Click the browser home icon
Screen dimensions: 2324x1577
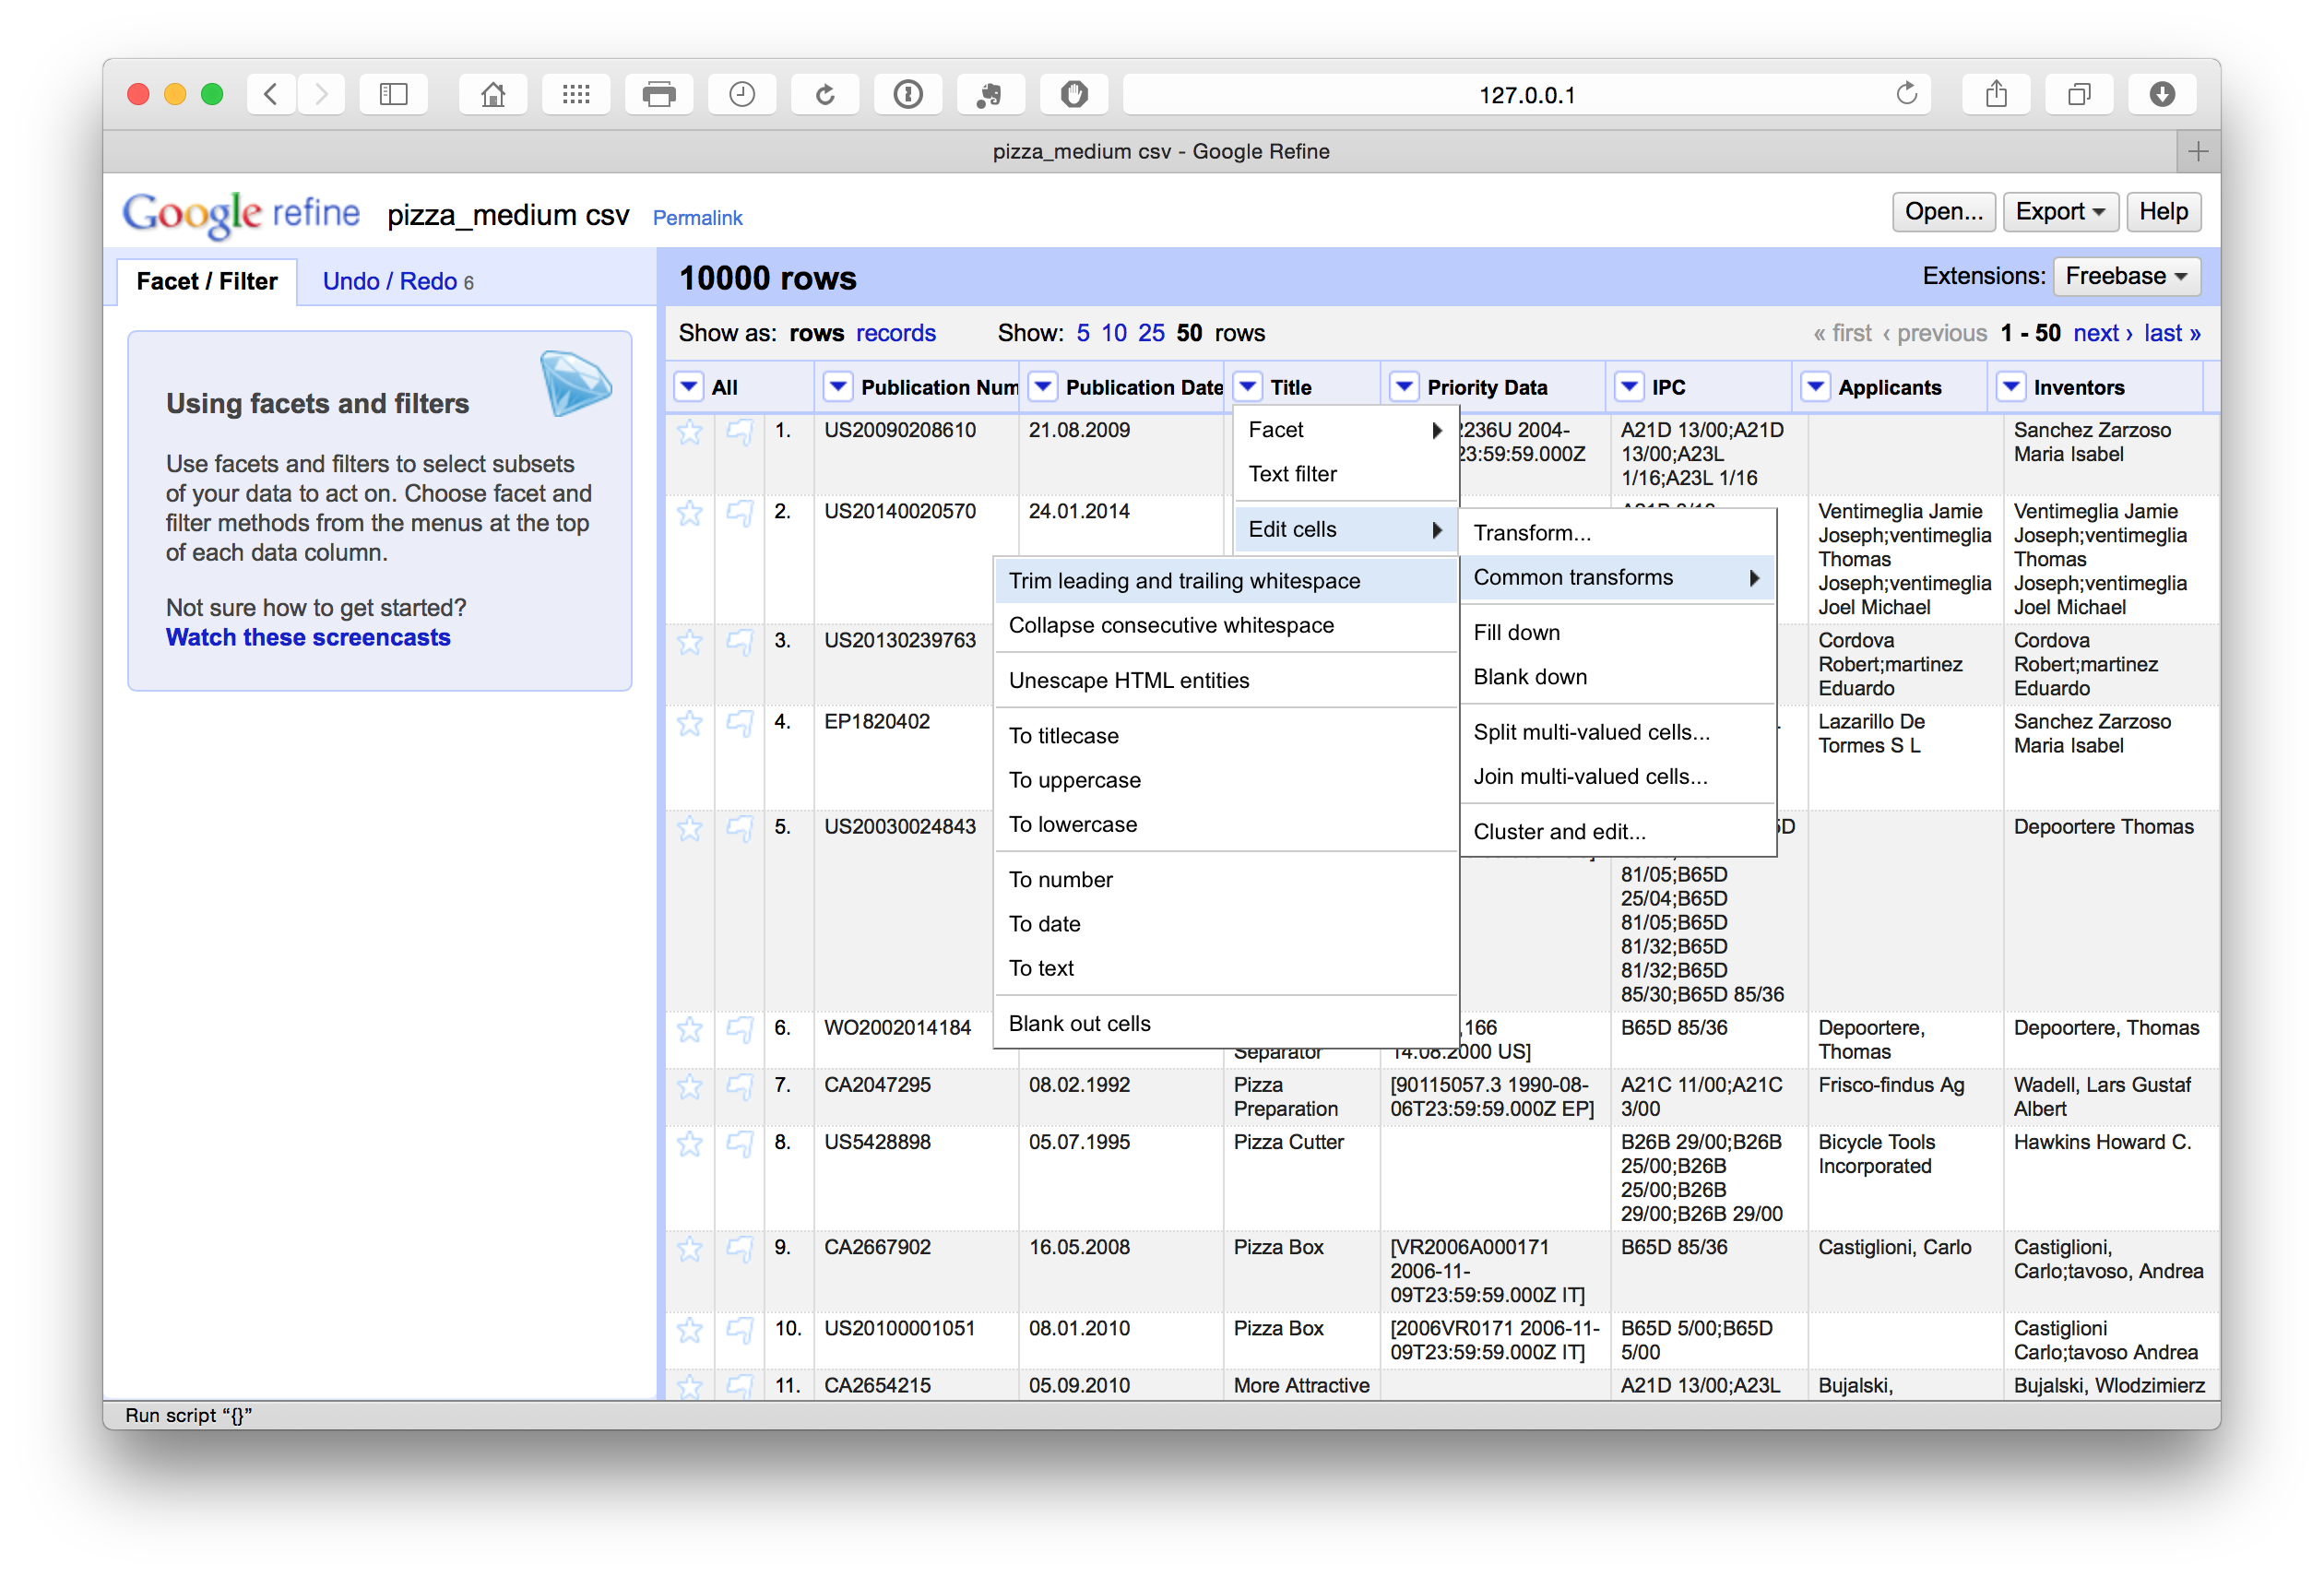pos(492,95)
